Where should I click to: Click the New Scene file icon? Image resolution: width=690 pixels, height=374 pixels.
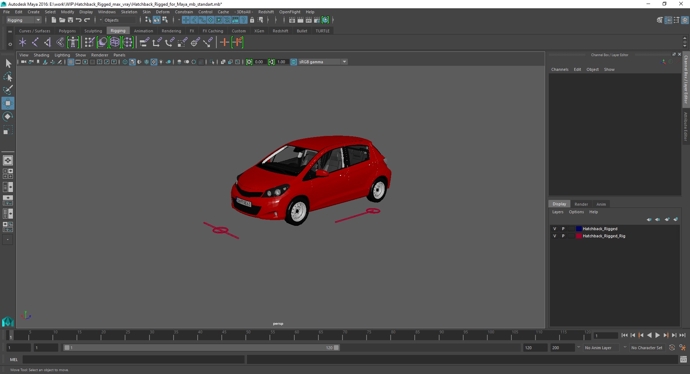click(54, 20)
